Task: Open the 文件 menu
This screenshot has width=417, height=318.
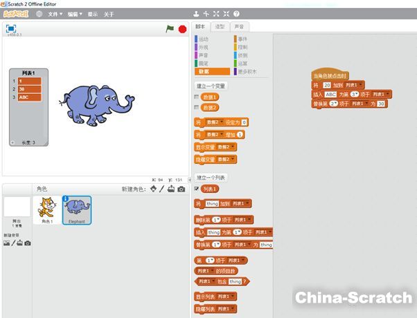Action: click(55, 14)
